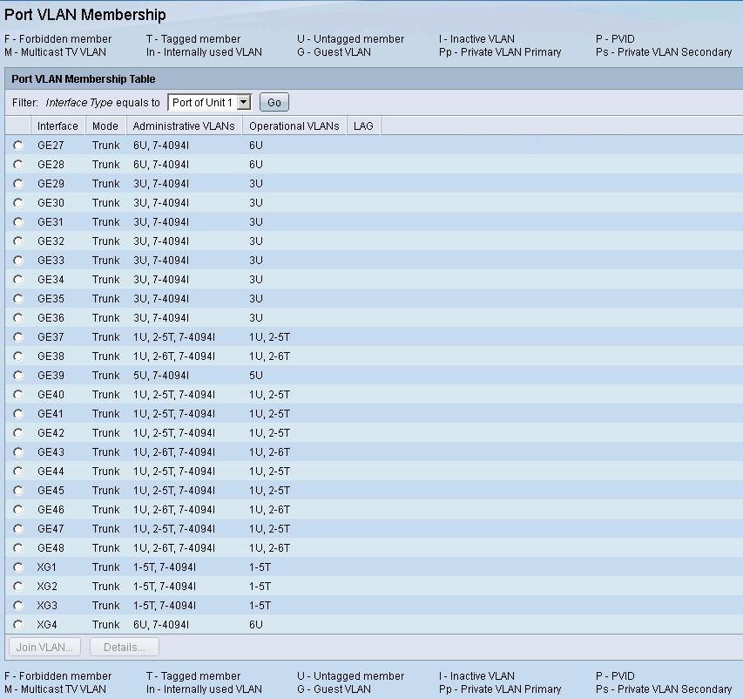Click the Go filter button
743x699 pixels.
(x=274, y=103)
